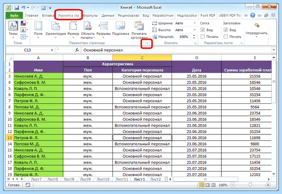Select the Лист7 sheet tab
Image resolution: width=282 pixels, height=194 pixels.
(x=36, y=179)
